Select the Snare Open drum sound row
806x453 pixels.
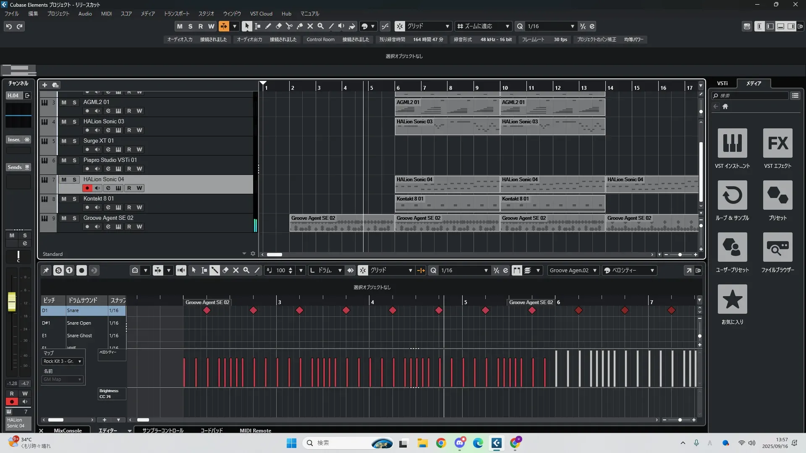(79, 323)
